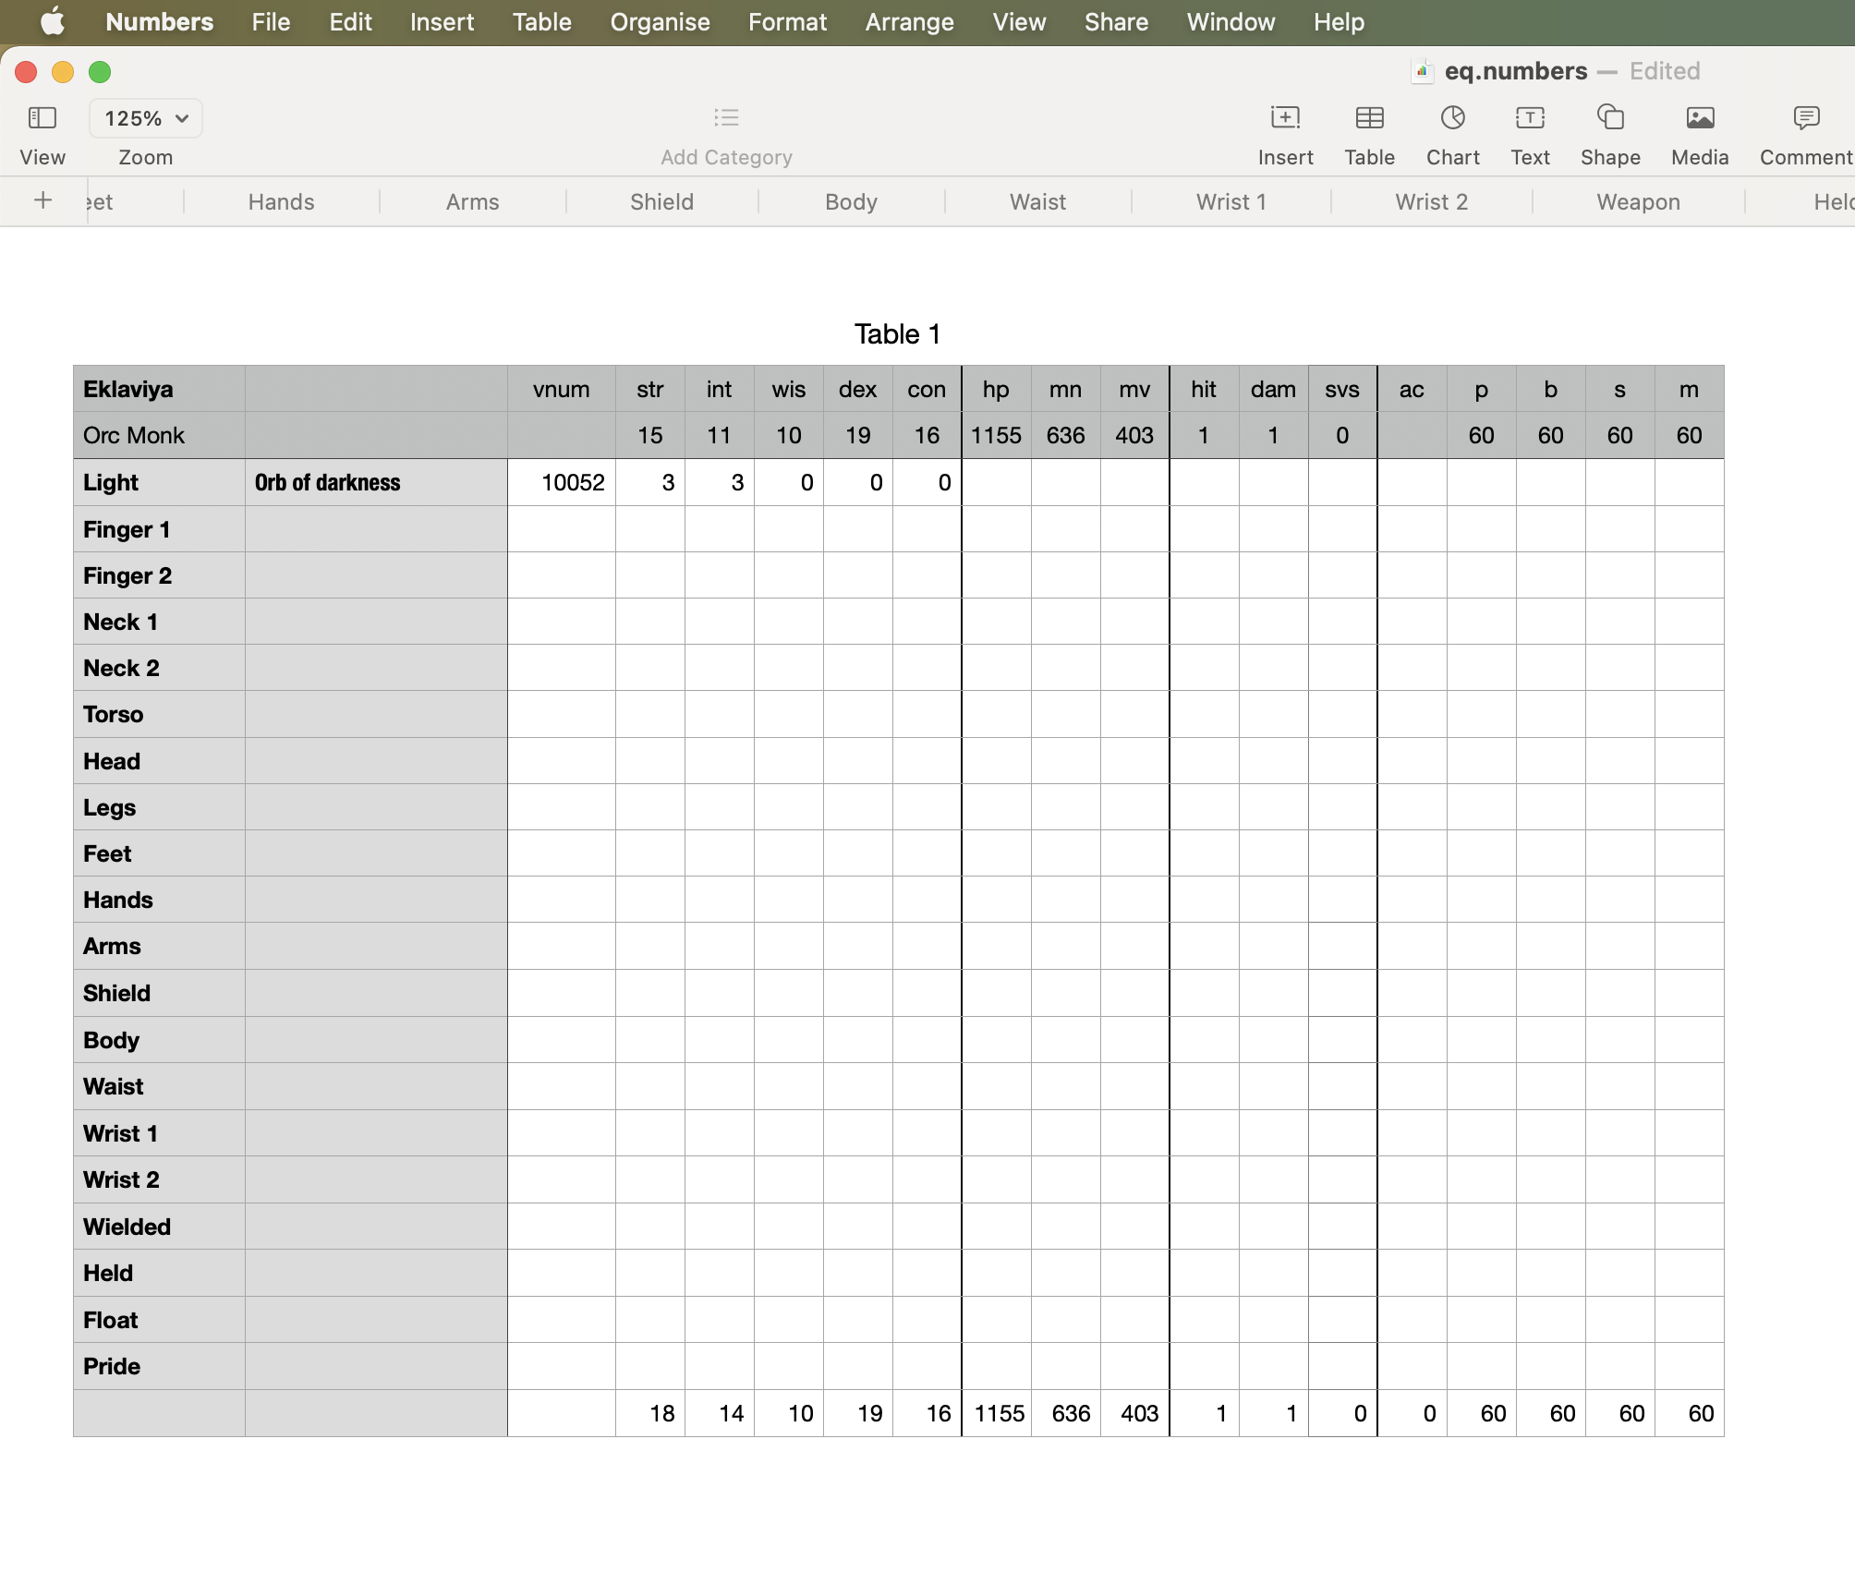Add a new sheet with plus button
1855x1572 pixels.
click(42, 200)
